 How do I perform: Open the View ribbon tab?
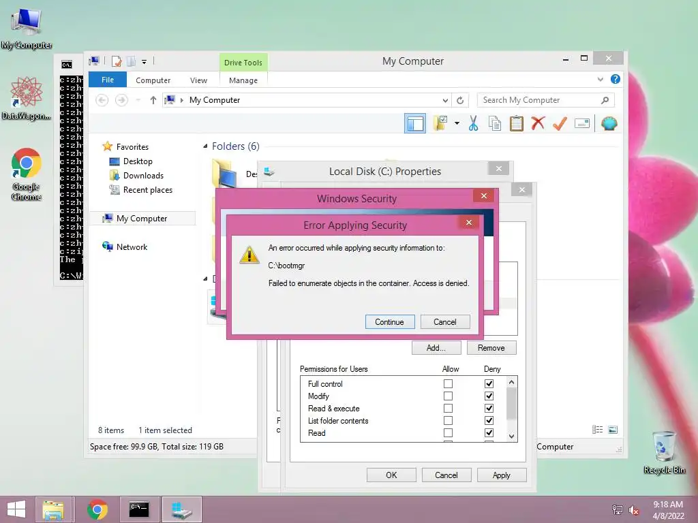point(198,80)
